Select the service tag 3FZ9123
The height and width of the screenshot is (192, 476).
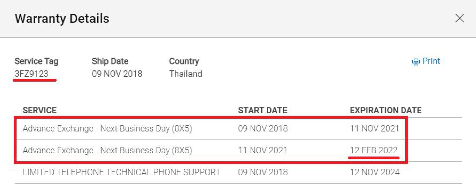pos(31,74)
